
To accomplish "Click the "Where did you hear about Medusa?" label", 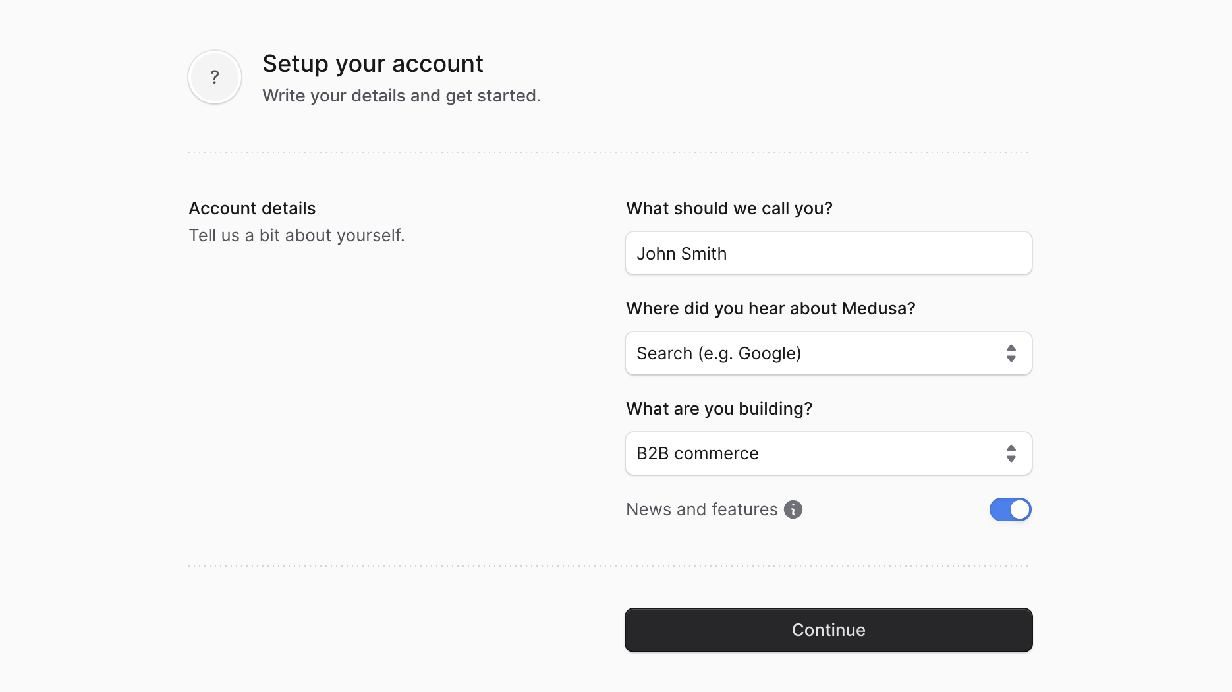I will coord(770,308).
